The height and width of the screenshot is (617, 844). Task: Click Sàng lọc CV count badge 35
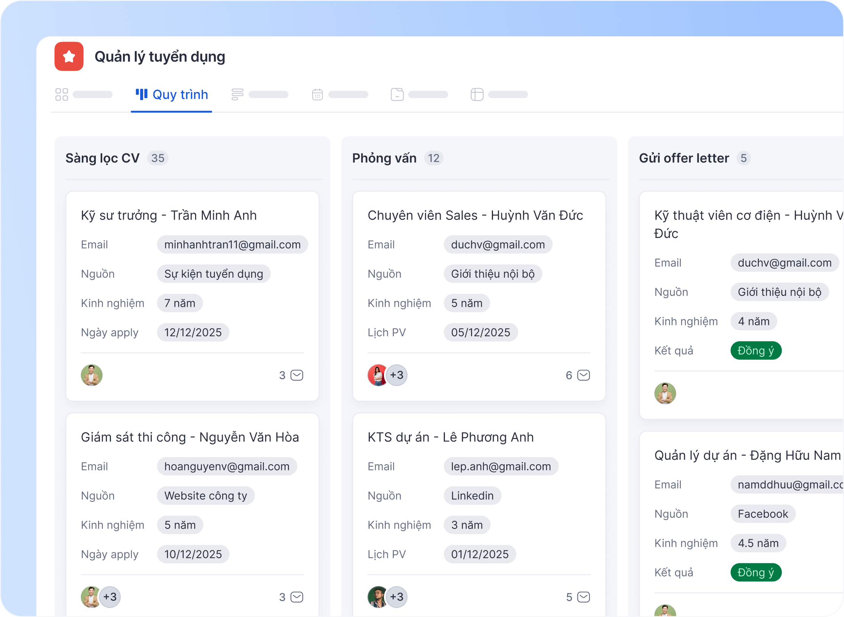click(x=158, y=158)
